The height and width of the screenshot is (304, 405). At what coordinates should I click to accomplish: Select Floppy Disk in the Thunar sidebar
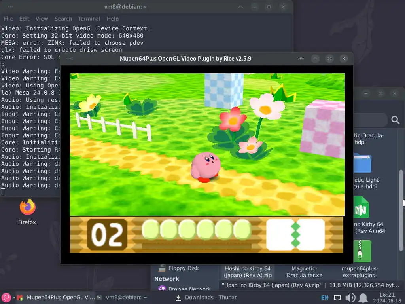point(184,268)
